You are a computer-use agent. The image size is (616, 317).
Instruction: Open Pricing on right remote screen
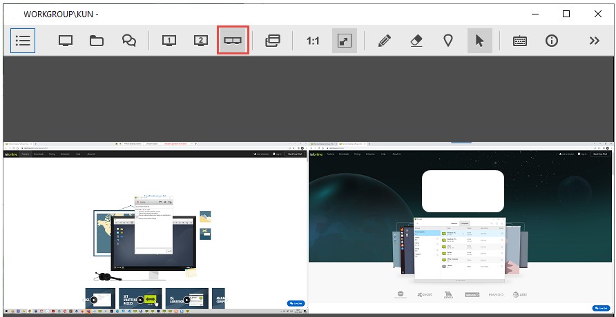(357, 154)
